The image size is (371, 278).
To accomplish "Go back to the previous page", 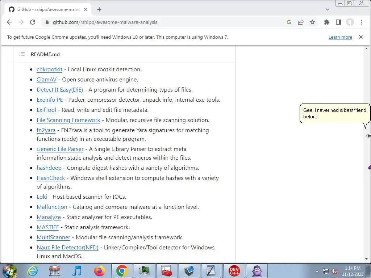I will tap(9, 22).
